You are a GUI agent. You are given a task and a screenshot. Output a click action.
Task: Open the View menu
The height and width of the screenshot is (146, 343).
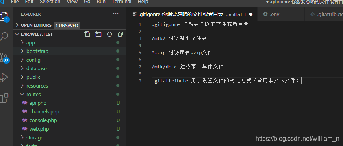[x=72, y=2]
